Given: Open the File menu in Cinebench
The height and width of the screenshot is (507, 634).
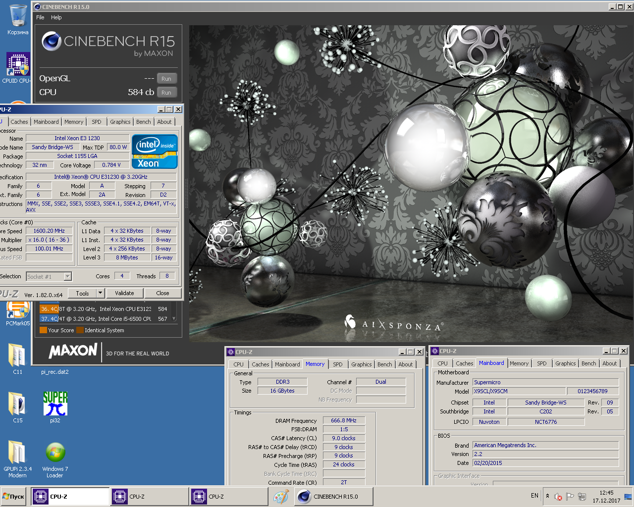Looking at the screenshot, I should [40, 17].
